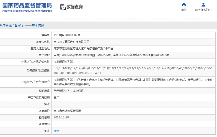The width and height of the screenshot is (217, 137).
Task: Click the 备注 row label
Action: [x=47, y=104]
